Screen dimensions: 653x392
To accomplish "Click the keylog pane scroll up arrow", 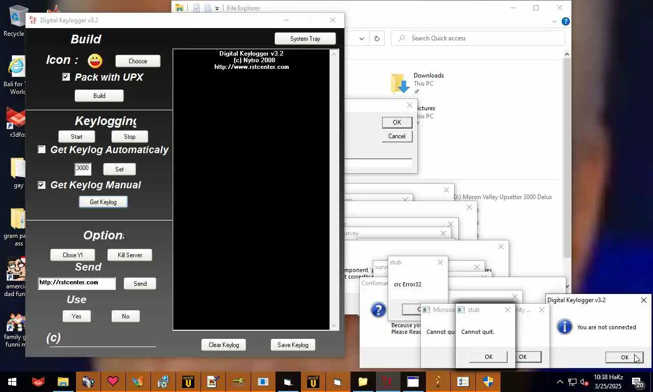I will coord(334,54).
